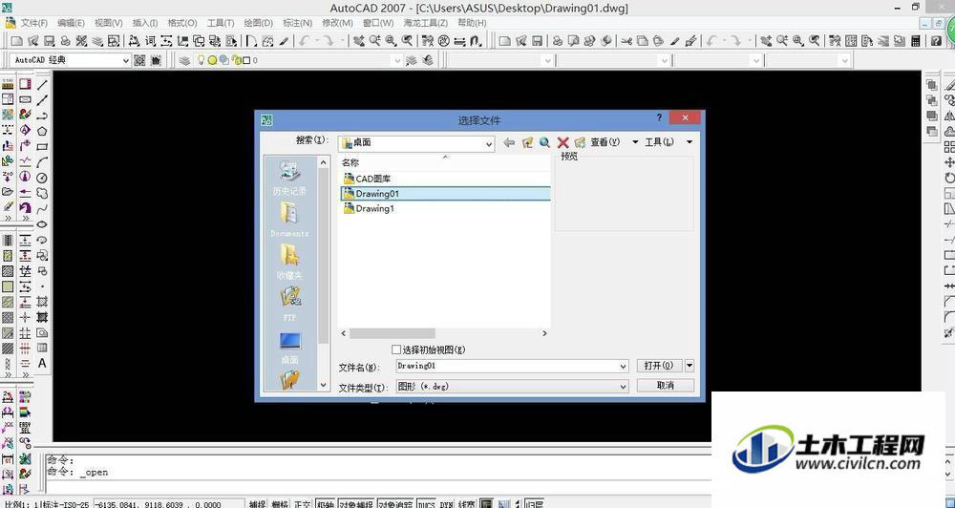The height and width of the screenshot is (508, 955).
Task: Expand the 文件名 dropdown arrow
Action: [623, 366]
